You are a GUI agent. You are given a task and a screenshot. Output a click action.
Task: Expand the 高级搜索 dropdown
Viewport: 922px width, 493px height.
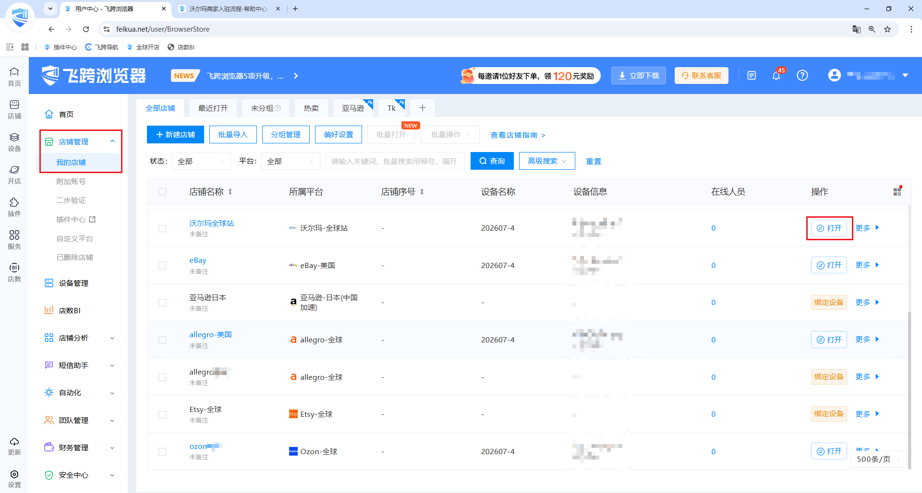[x=547, y=161]
